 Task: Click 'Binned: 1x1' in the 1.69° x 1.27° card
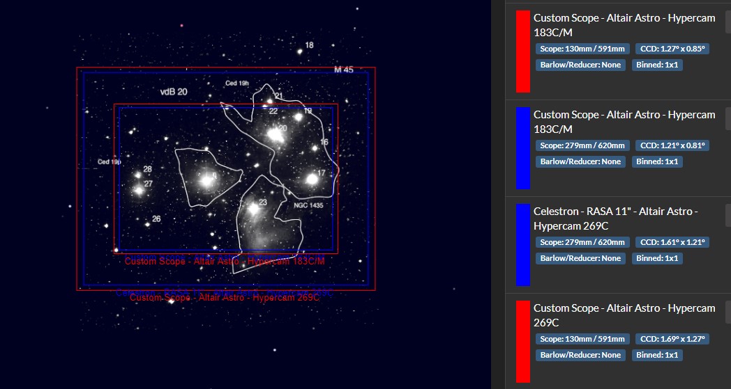657,356
